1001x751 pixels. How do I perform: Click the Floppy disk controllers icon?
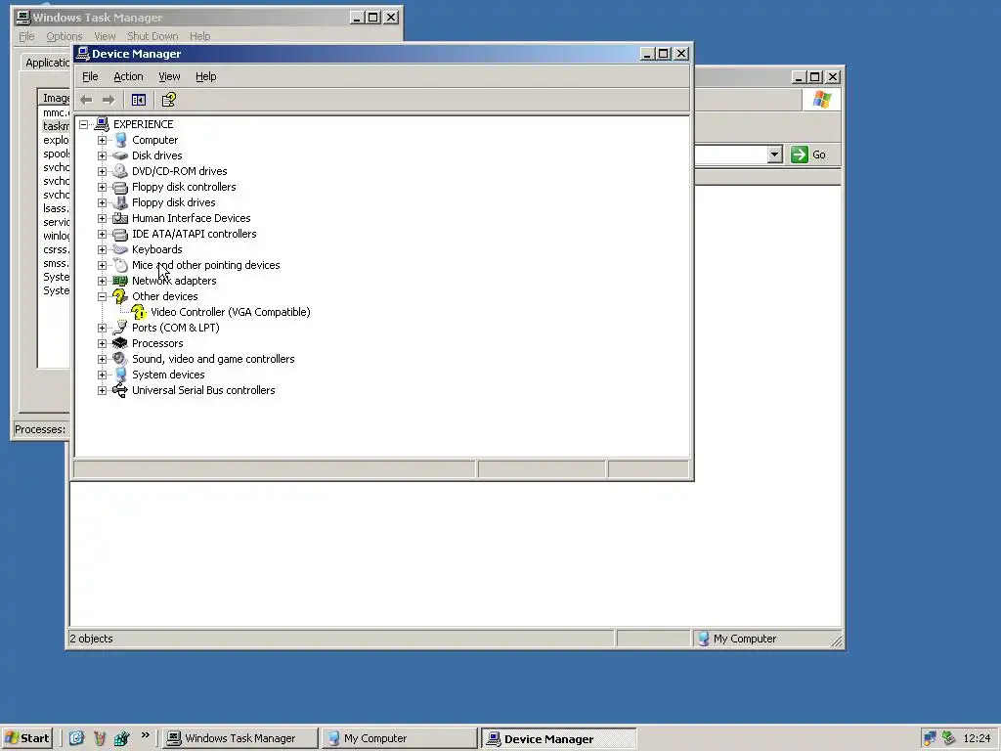(120, 187)
